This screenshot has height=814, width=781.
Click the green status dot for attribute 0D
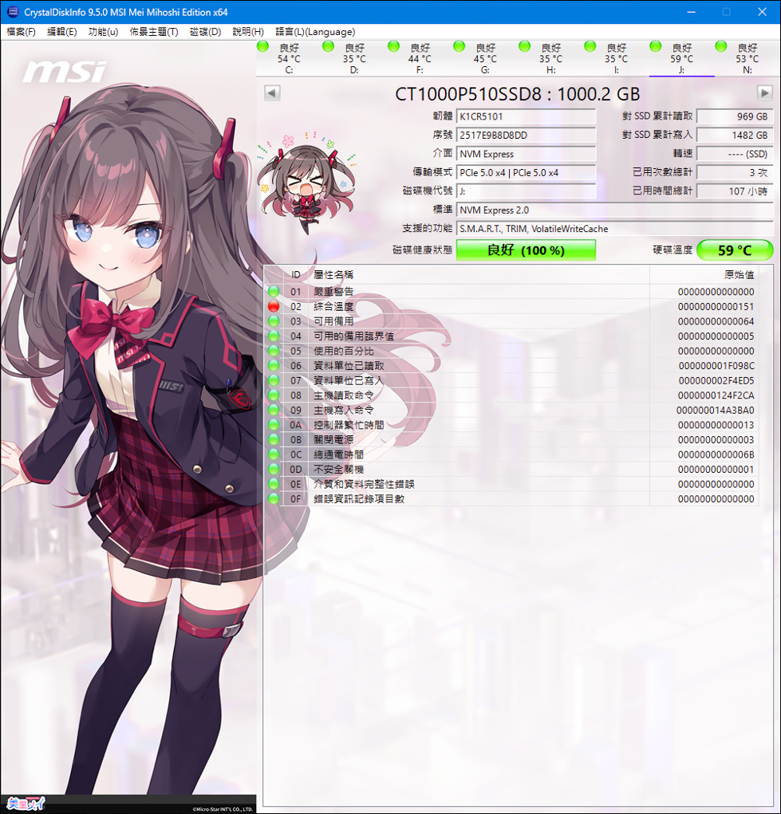(274, 470)
